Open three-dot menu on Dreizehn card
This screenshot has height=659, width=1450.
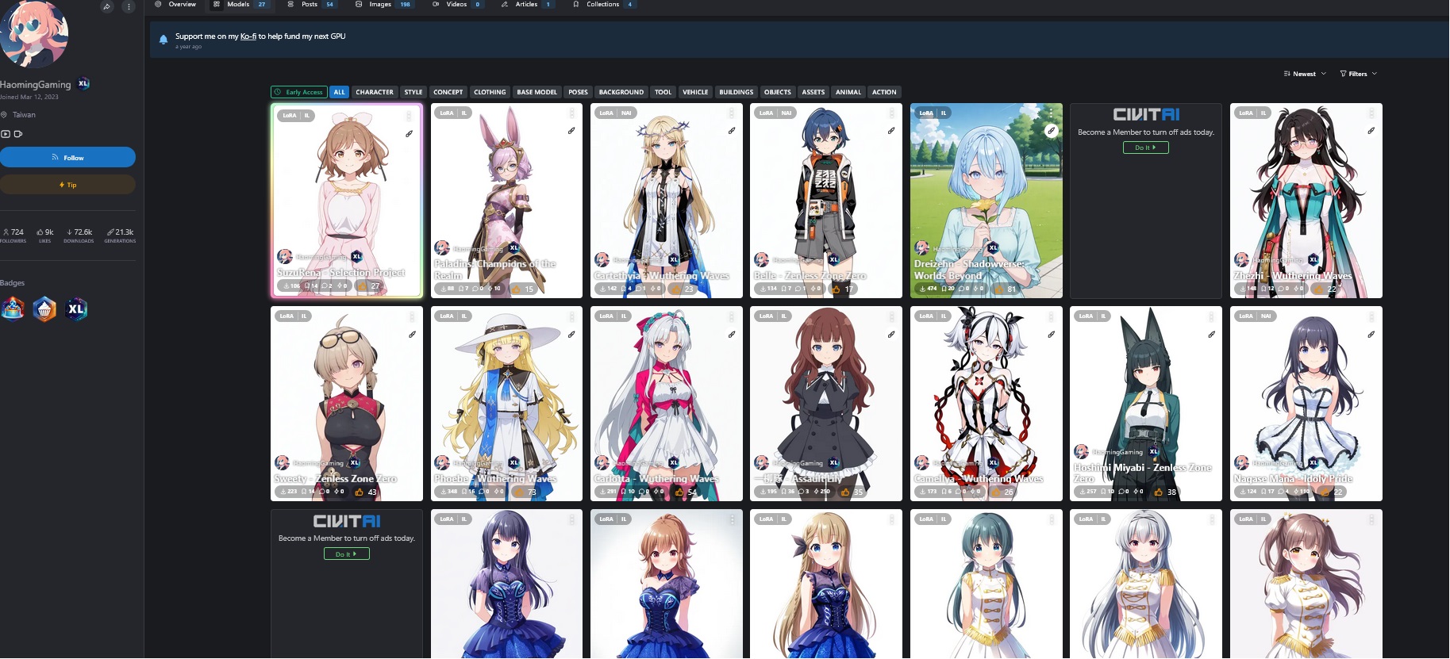(x=1051, y=113)
